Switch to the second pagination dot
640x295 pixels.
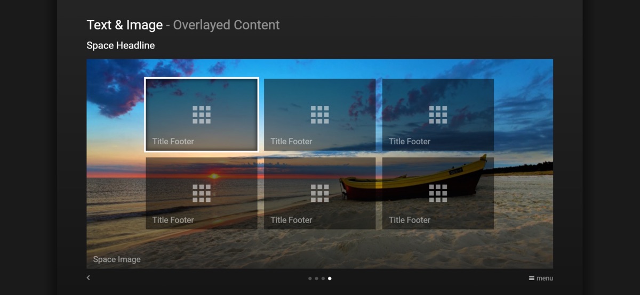coord(316,278)
